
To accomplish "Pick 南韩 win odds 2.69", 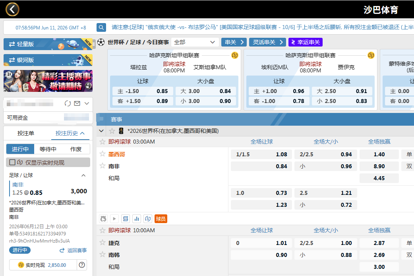I will click(x=379, y=255).
